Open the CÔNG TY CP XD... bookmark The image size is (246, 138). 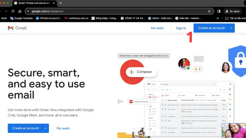click(133, 18)
